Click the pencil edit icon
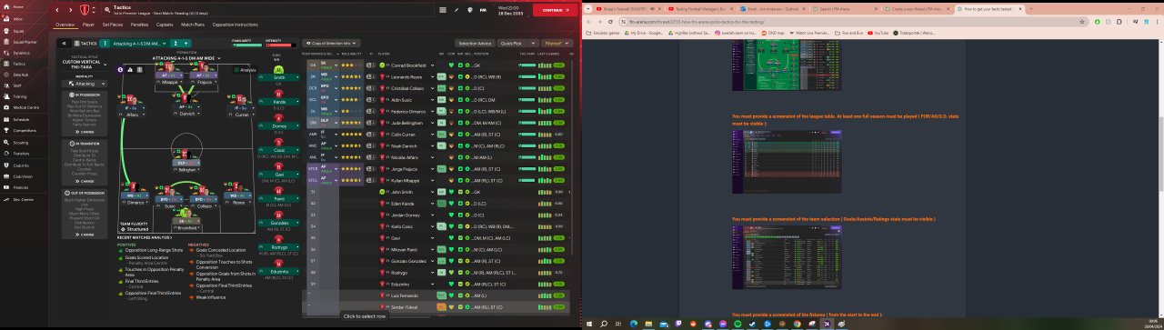Screen dimensions: 1164x330 click(457, 10)
